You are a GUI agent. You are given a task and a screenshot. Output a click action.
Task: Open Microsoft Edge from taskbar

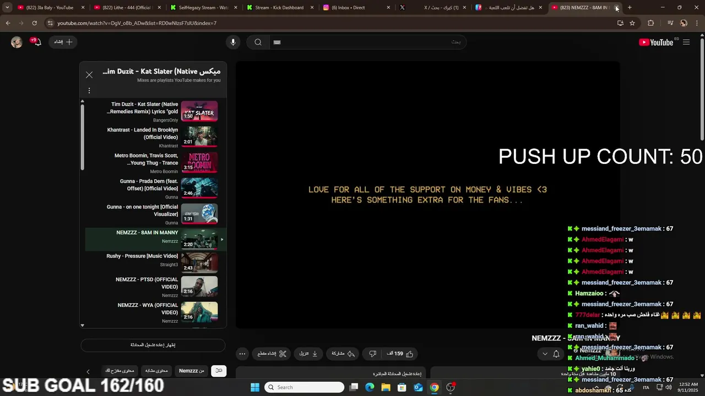370,387
